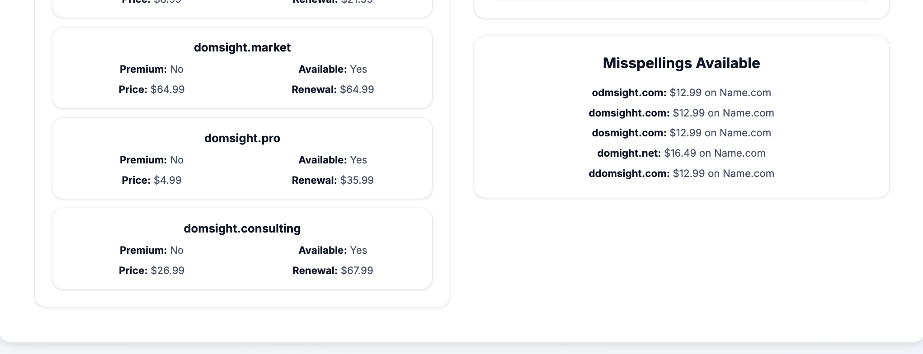Click the Misspellings Available heading
The width and height of the screenshot is (923, 354).
pos(682,63)
